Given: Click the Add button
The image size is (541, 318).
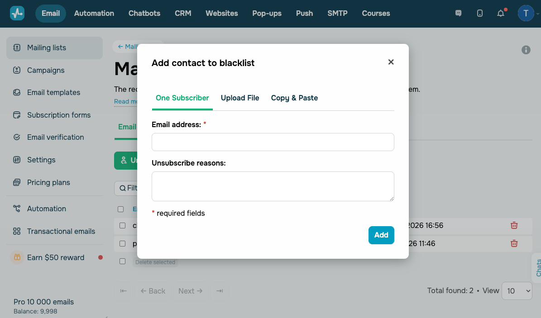Looking at the screenshot, I should [381, 235].
